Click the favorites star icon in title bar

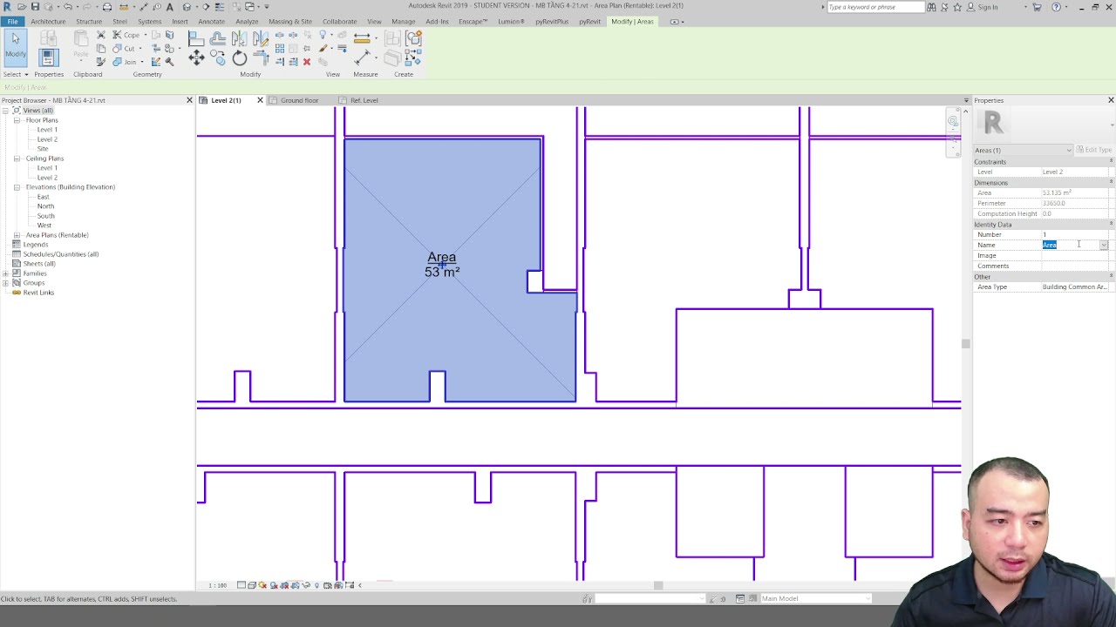coord(957,7)
